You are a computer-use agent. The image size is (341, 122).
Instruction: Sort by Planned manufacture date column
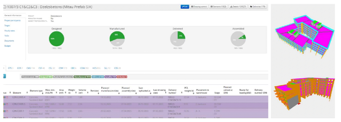click(119, 93)
